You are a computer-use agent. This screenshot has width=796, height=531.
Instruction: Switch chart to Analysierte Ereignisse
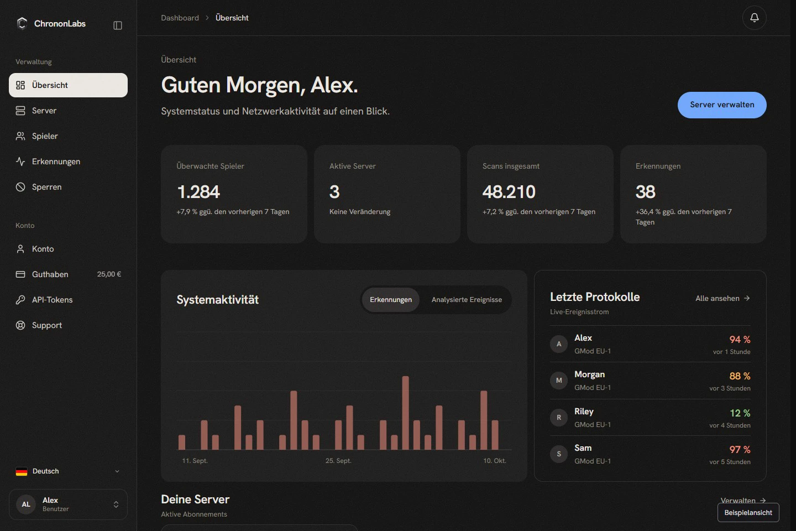[467, 300]
